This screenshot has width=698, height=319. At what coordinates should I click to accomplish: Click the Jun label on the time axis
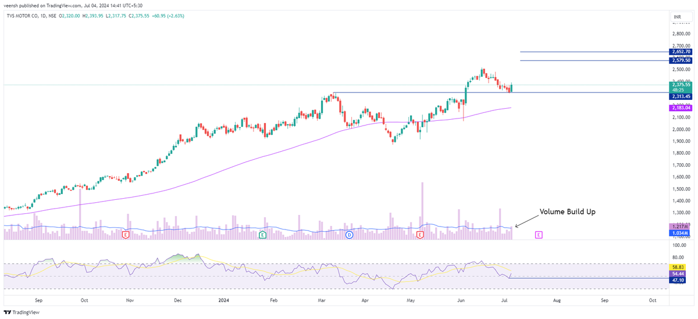461,300
